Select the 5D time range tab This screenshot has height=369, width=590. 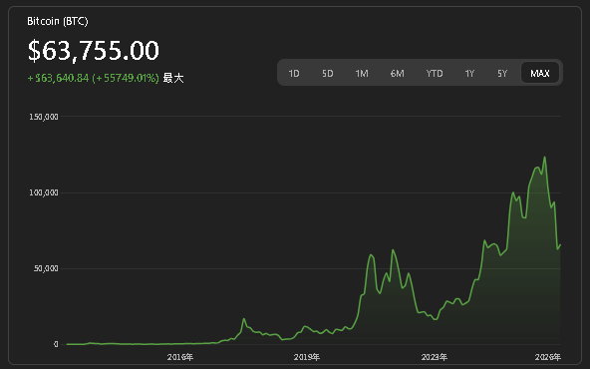click(x=327, y=73)
